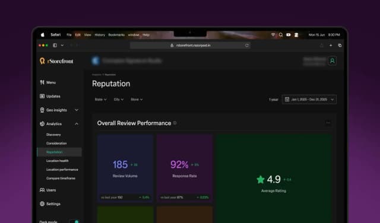Screen dimensions: 380x223
Task: Click the rStorefront logo
Action: tap(56, 61)
